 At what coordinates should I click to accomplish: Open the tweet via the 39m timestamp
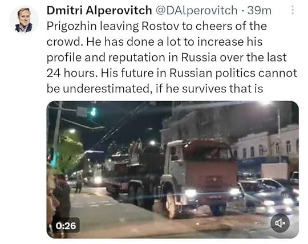[x=260, y=10]
